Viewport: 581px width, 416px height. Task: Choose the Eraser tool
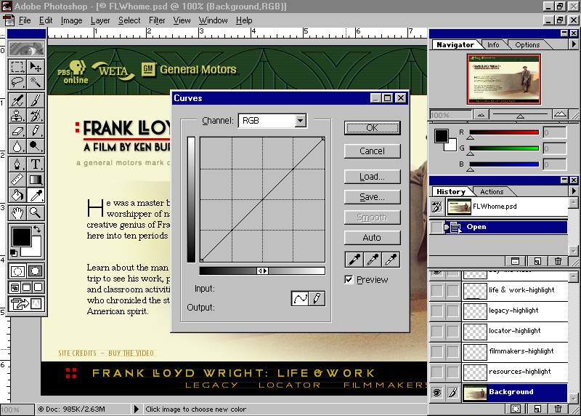click(x=17, y=131)
